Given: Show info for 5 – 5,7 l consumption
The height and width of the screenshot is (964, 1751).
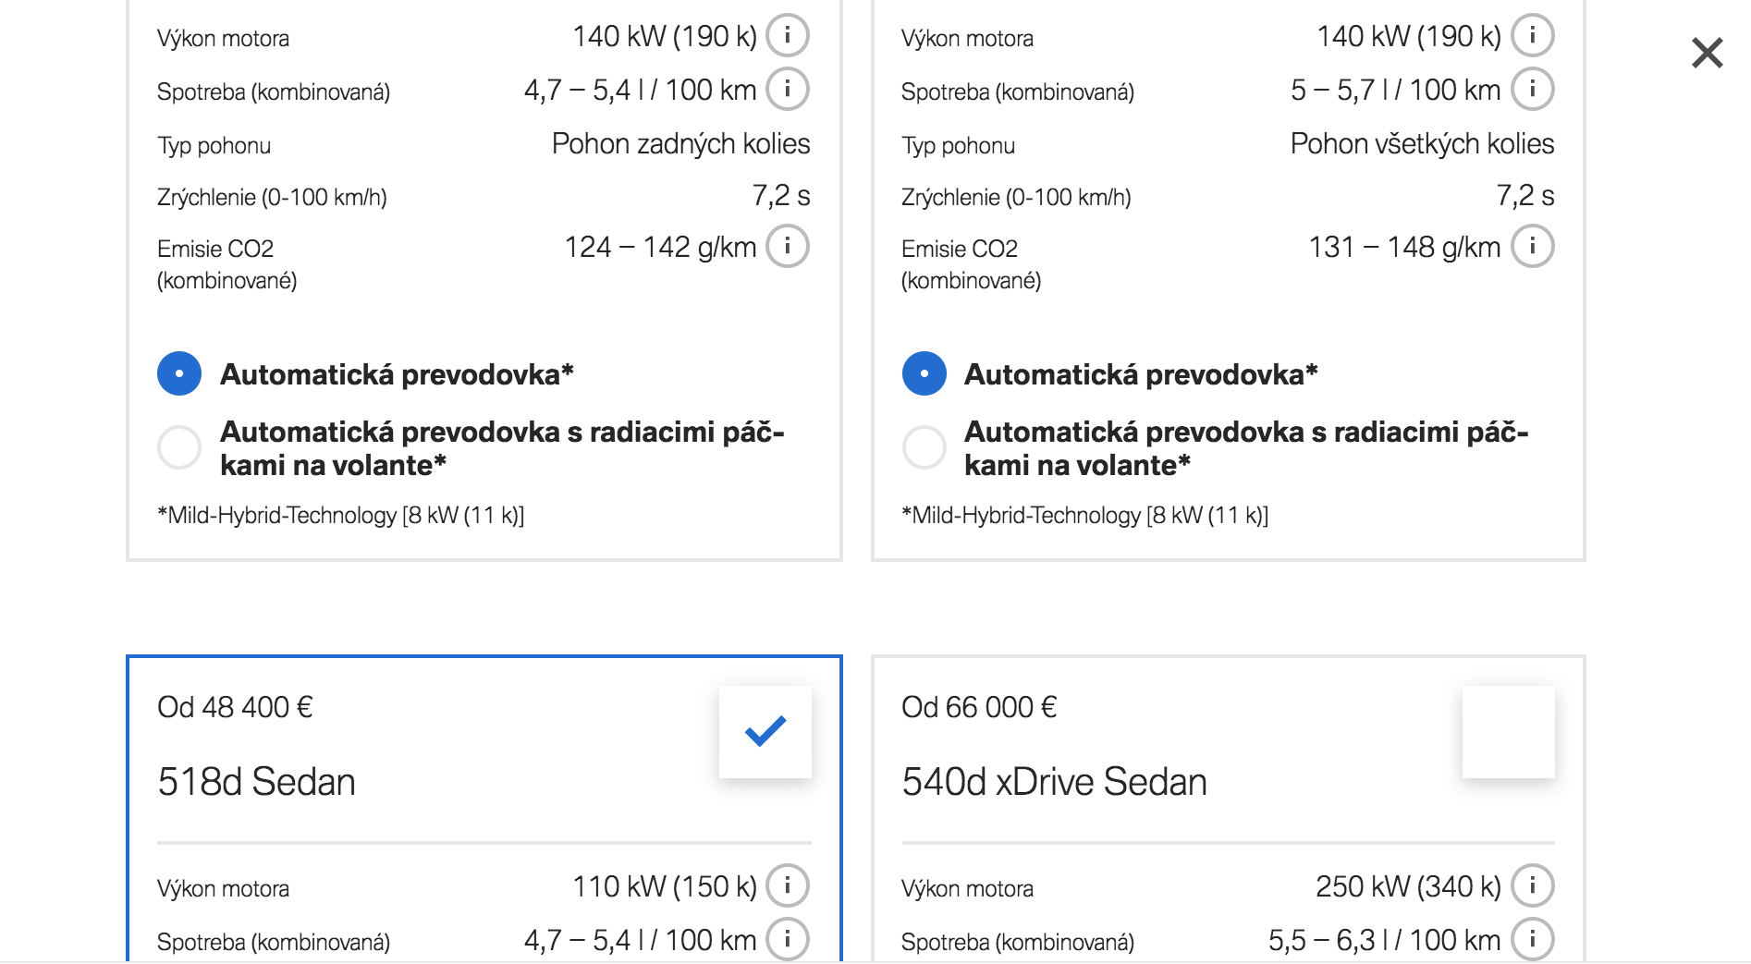Looking at the screenshot, I should (1532, 90).
